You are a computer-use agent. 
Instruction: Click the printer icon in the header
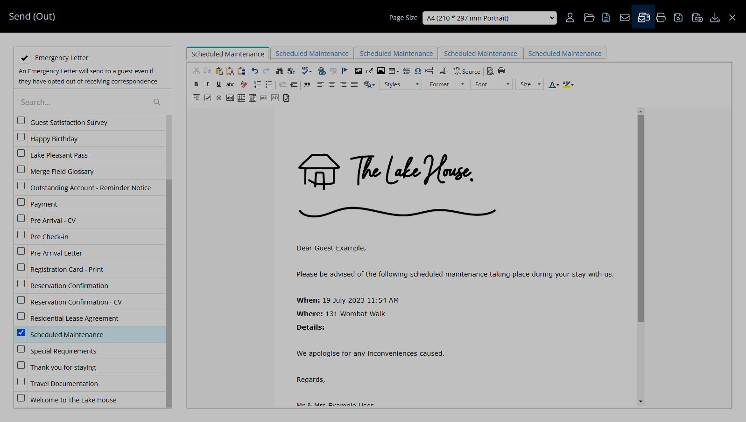(661, 18)
